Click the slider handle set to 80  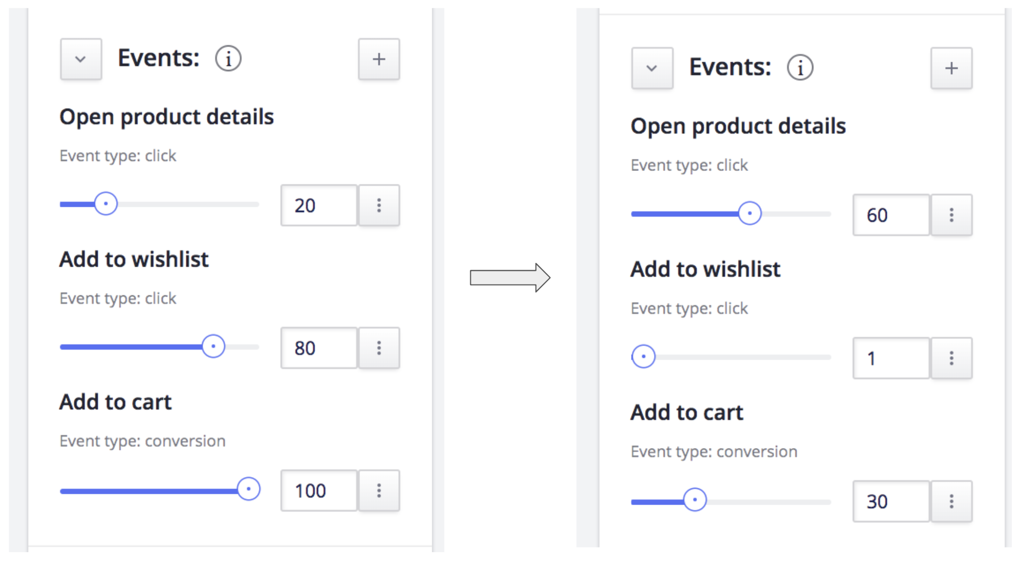[213, 346]
